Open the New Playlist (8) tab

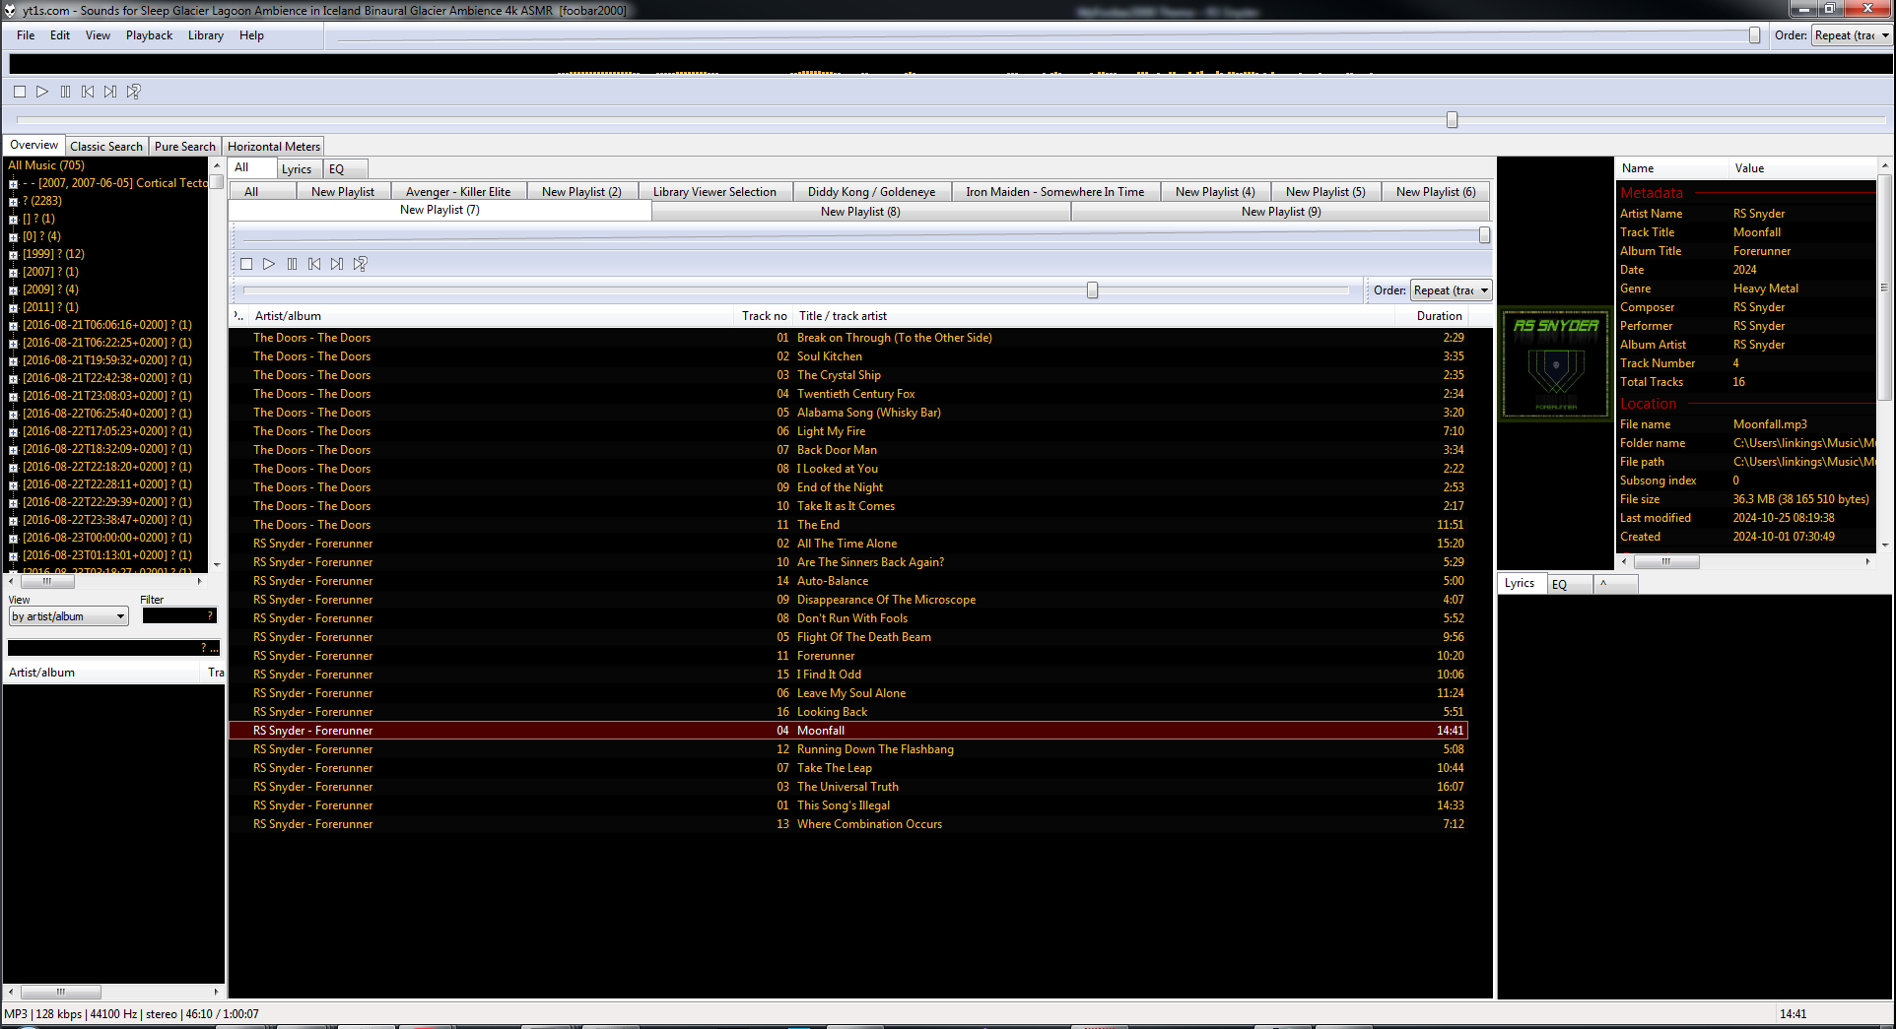860,212
